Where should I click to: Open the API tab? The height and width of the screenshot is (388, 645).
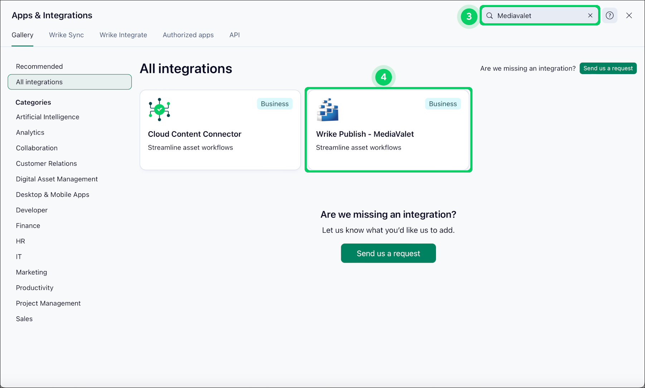pyautogui.click(x=234, y=35)
